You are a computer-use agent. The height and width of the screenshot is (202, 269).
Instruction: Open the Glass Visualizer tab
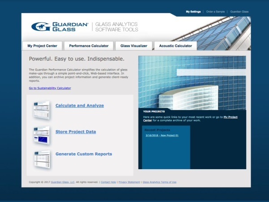tap(134, 46)
